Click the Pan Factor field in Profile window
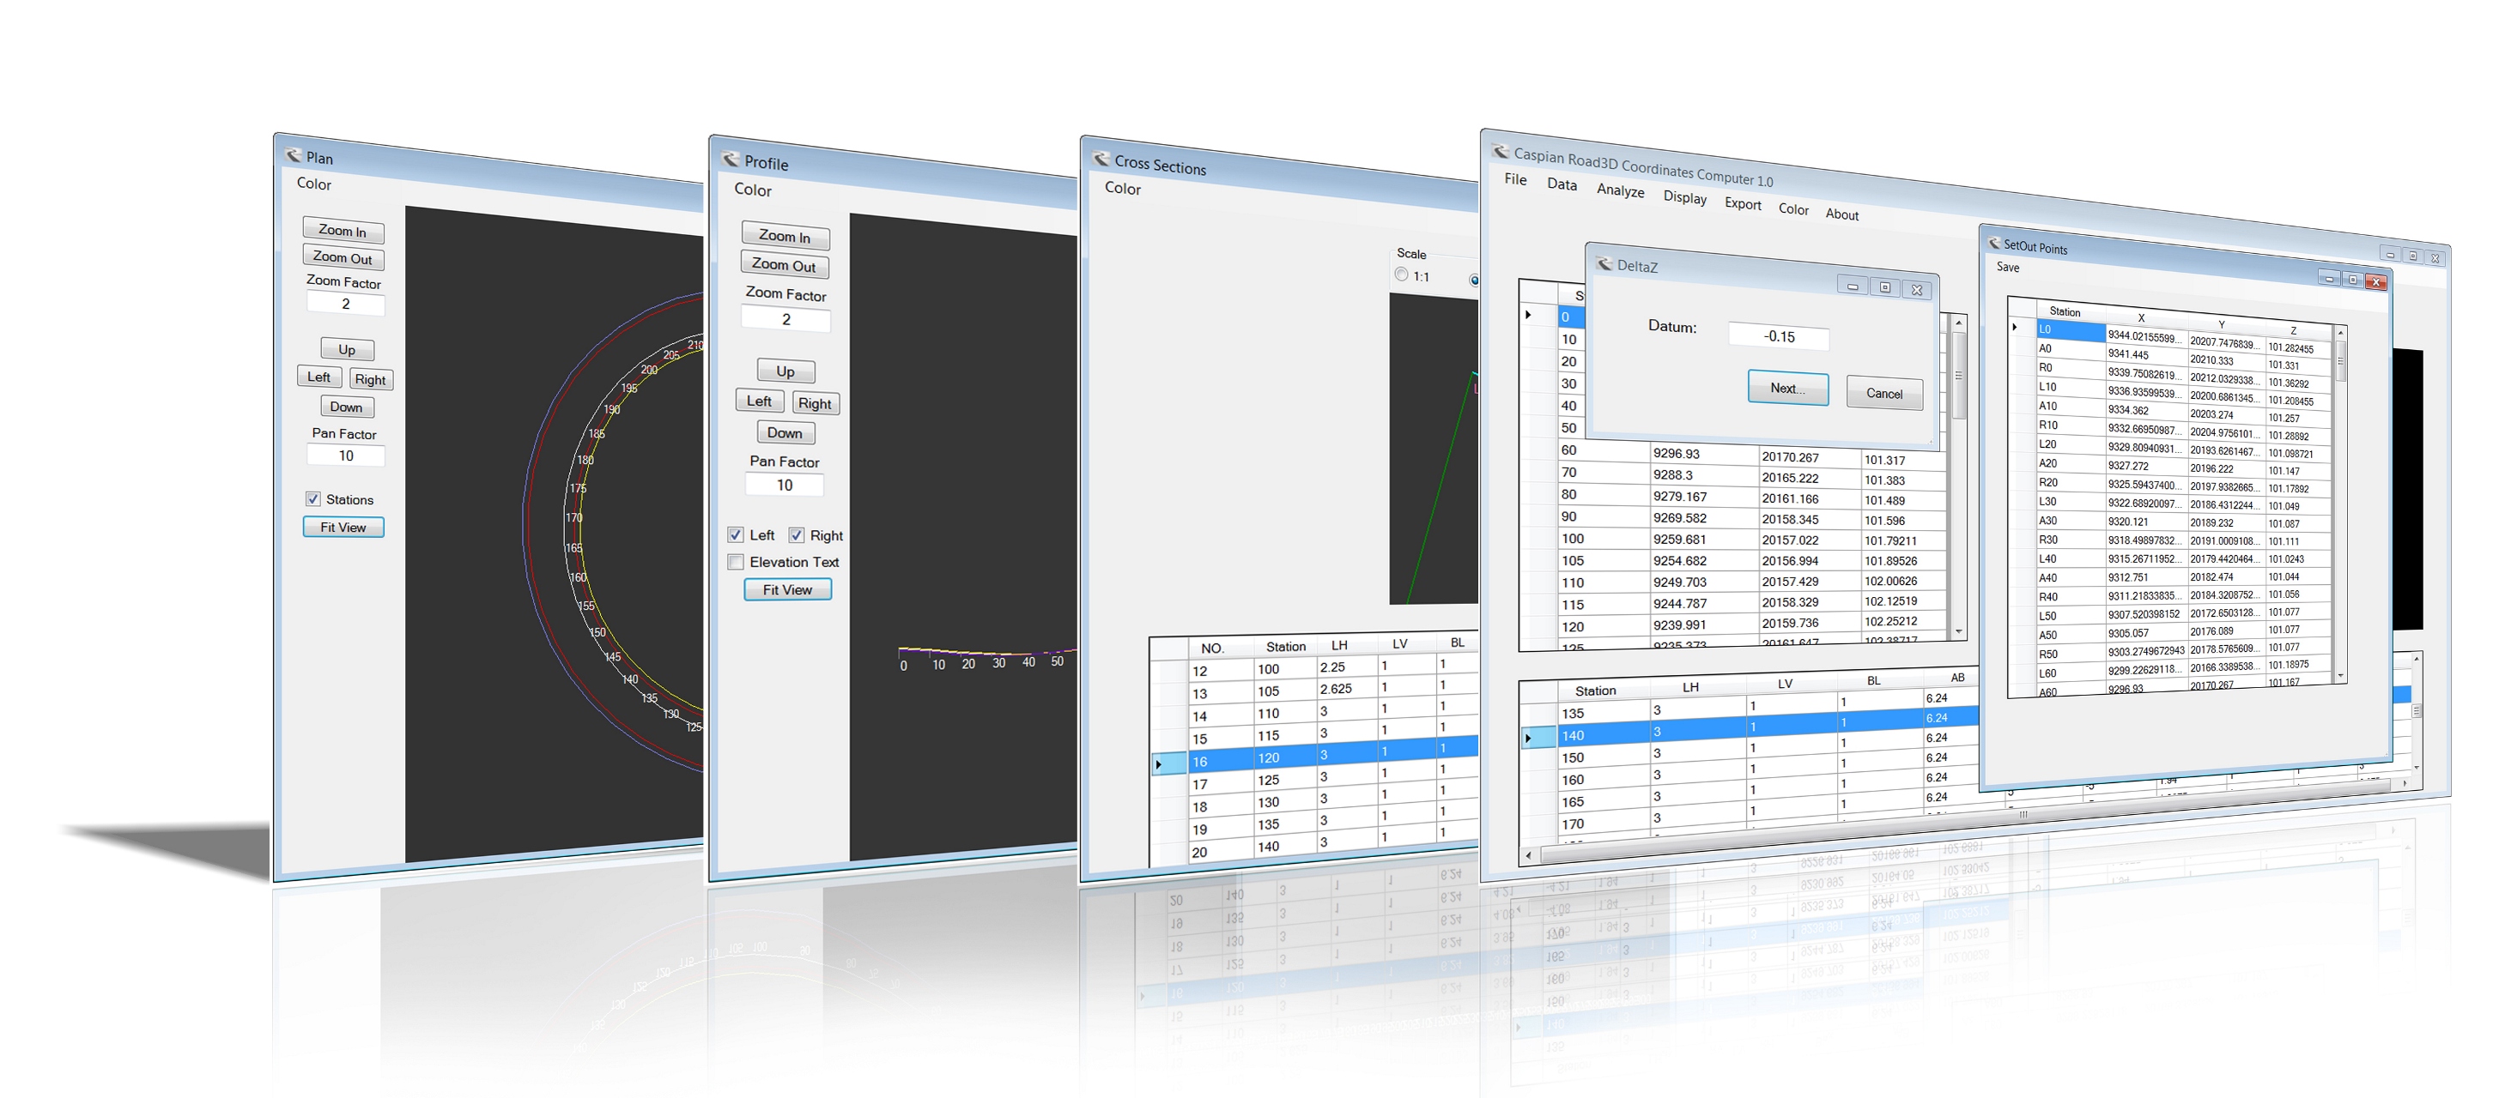 [785, 484]
